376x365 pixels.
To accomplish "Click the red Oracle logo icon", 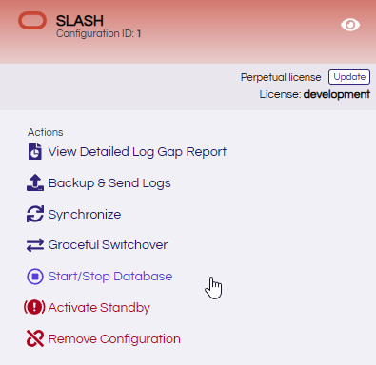I will pos(32,21).
